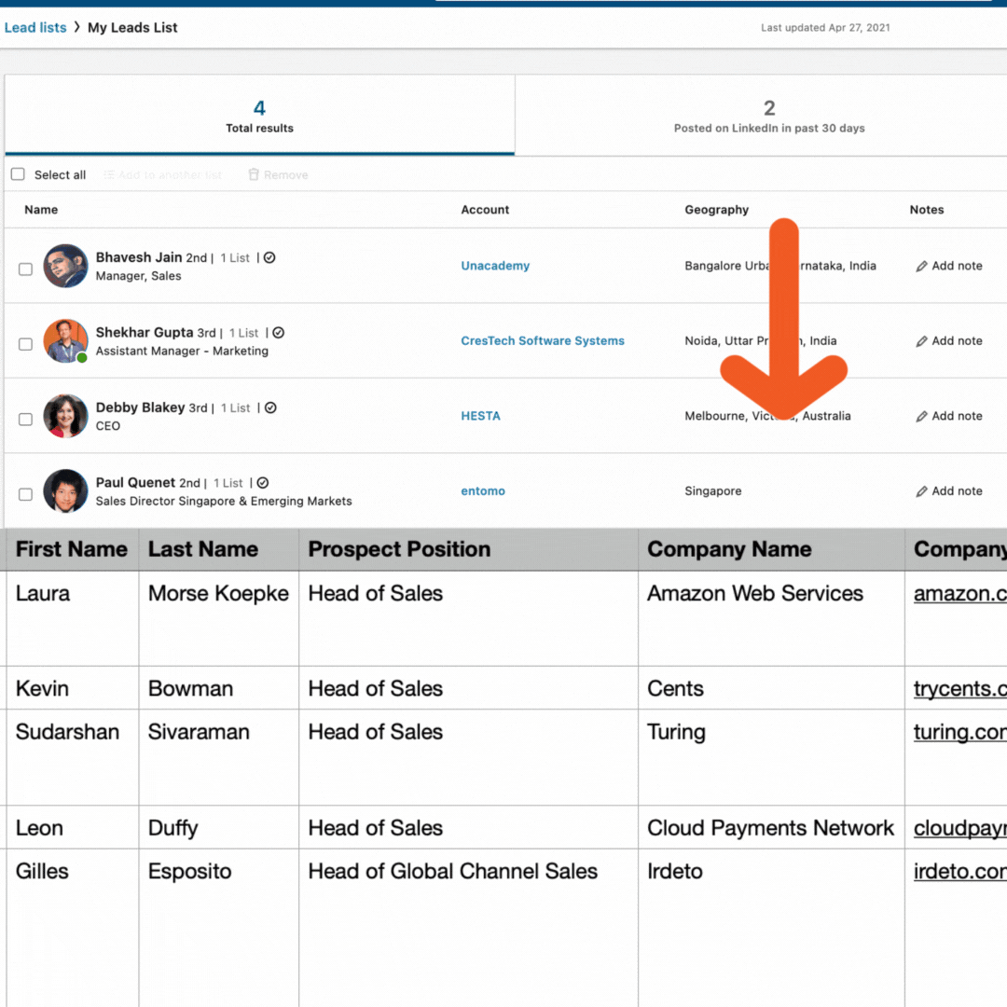Open the Lead lists breadcrumb link

pos(35,28)
